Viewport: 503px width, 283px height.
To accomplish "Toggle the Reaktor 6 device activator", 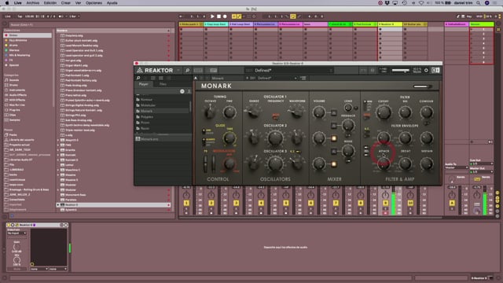I will coord(9,225).
